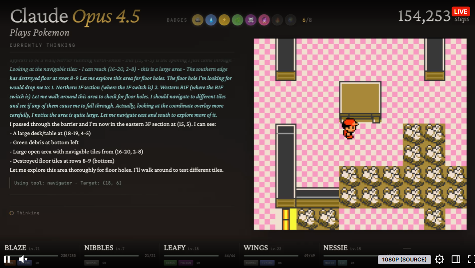Click the dimmed Volcano fire badge
Viewport: 475px width, 268px height.
[x=277, y=20]
